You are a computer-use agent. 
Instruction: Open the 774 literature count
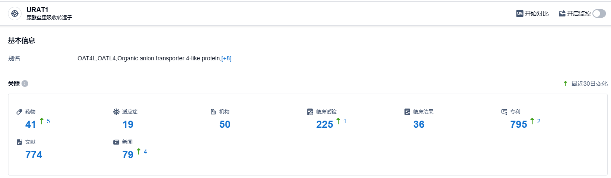coord(34,155)
